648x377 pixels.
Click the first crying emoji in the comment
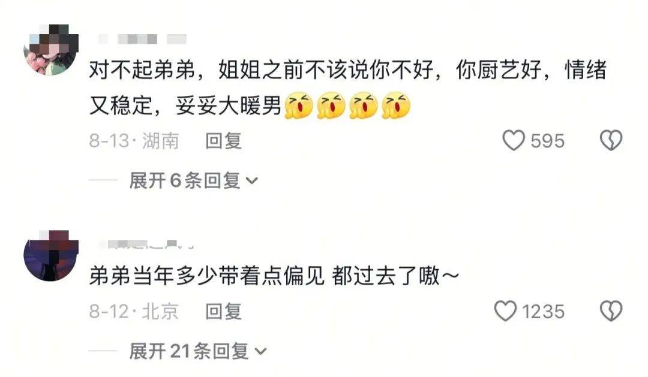pyautogui.click(x=299, y=105)
